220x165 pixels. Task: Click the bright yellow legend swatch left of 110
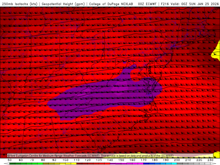click(x=74, y=164)
